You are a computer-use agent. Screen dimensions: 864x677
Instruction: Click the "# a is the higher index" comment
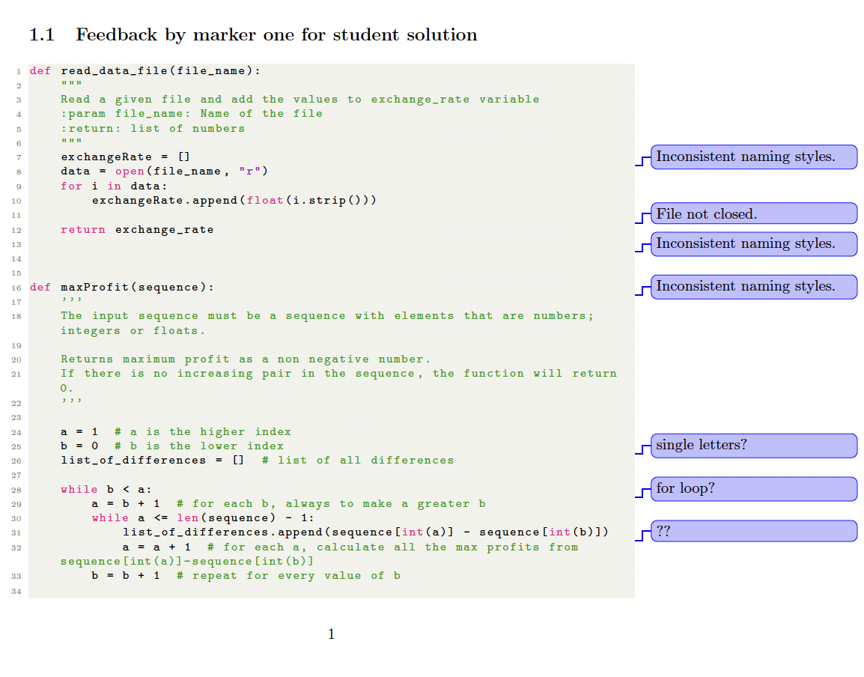202,432
